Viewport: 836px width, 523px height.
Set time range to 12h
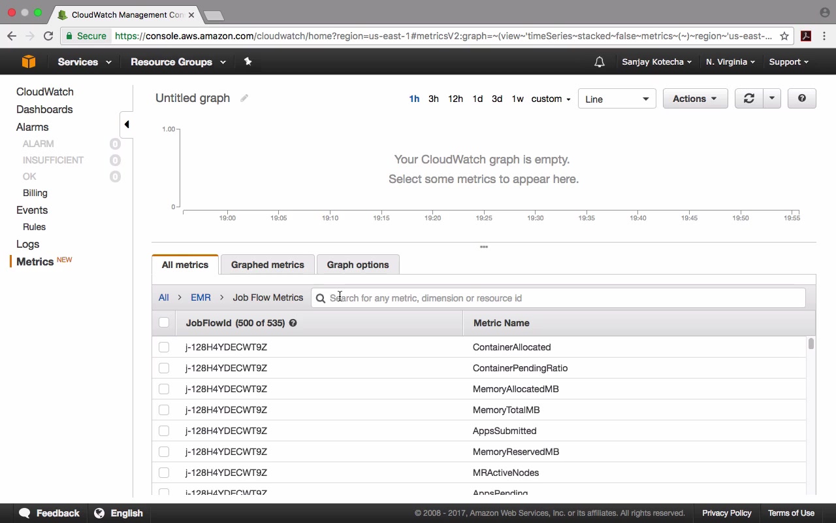[455, 99]
